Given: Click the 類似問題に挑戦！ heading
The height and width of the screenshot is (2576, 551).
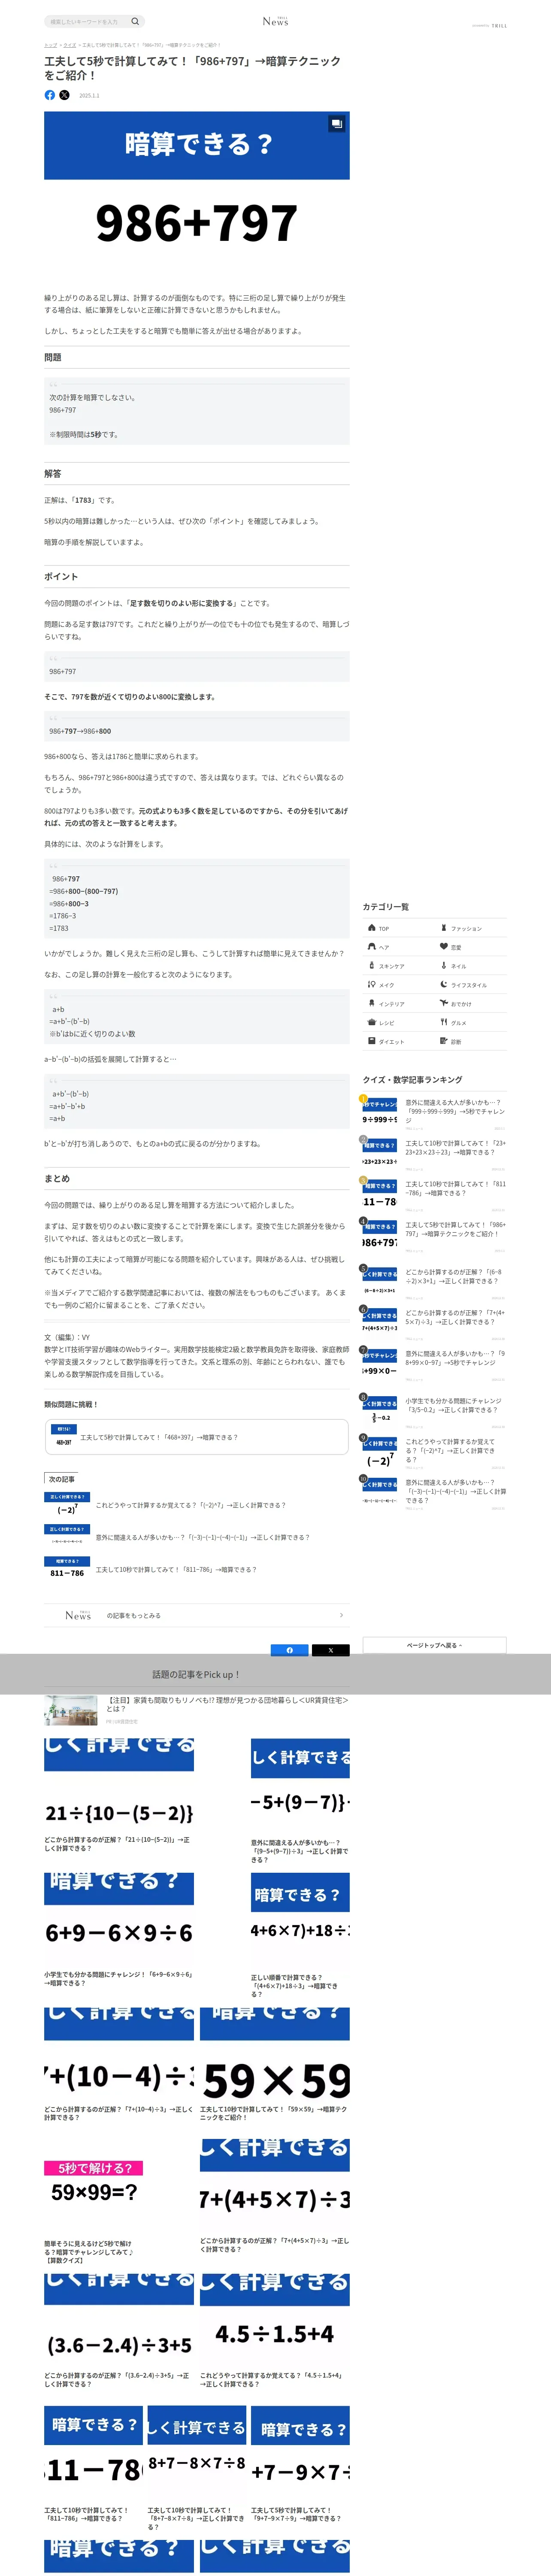Looking at the screenshot, I should coord(71,1404).
